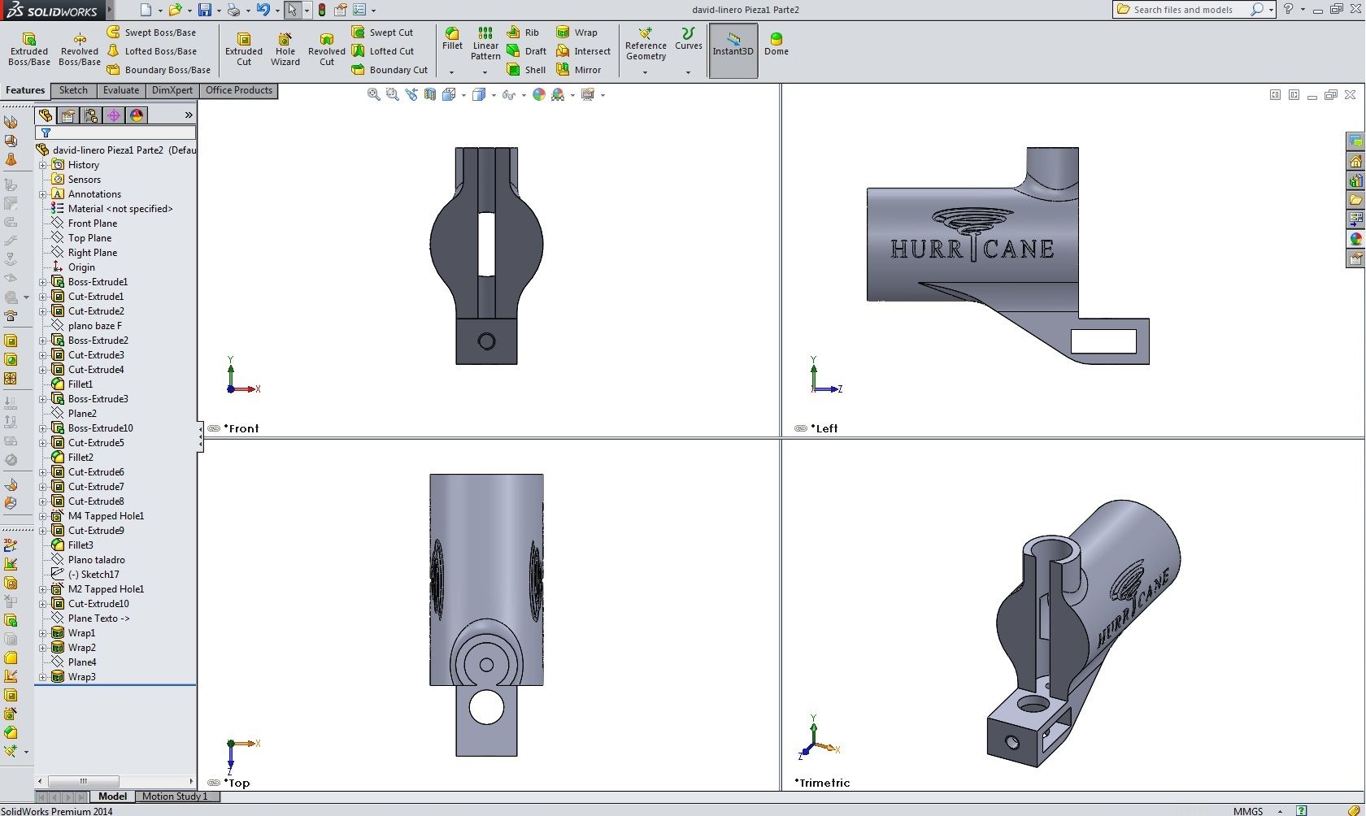This screenshot has height=816, width=1366.
Task: Open Reference Geometry dropdown arrow
Action: click(x=646, y=72)
